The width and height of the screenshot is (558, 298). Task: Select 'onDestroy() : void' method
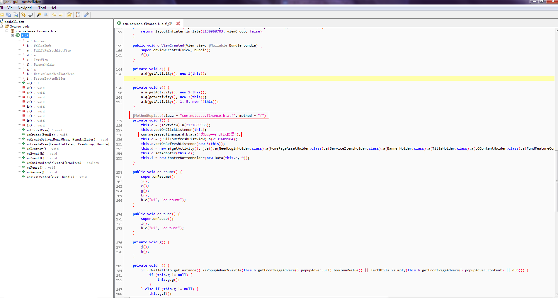pos(43,149)
